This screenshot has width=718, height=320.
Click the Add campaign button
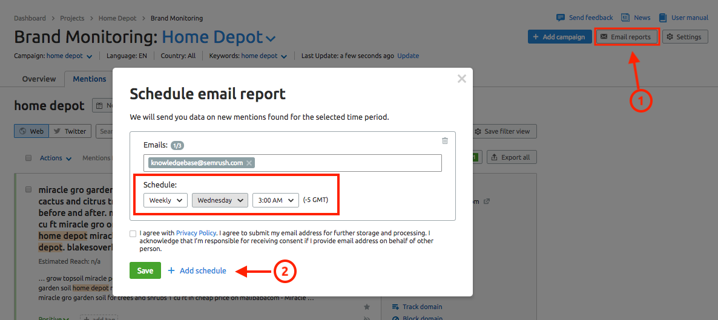point(559,37)
